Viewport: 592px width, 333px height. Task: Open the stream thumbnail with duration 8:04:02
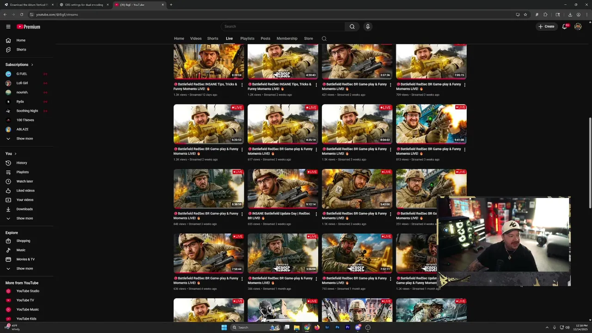[357, 124]
